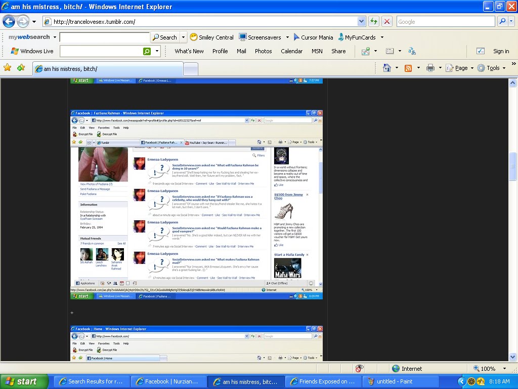Screen dimensions: 518x389
Task: Click Sign in on Windows Live toolbar
Action: [x=501, y=51]
